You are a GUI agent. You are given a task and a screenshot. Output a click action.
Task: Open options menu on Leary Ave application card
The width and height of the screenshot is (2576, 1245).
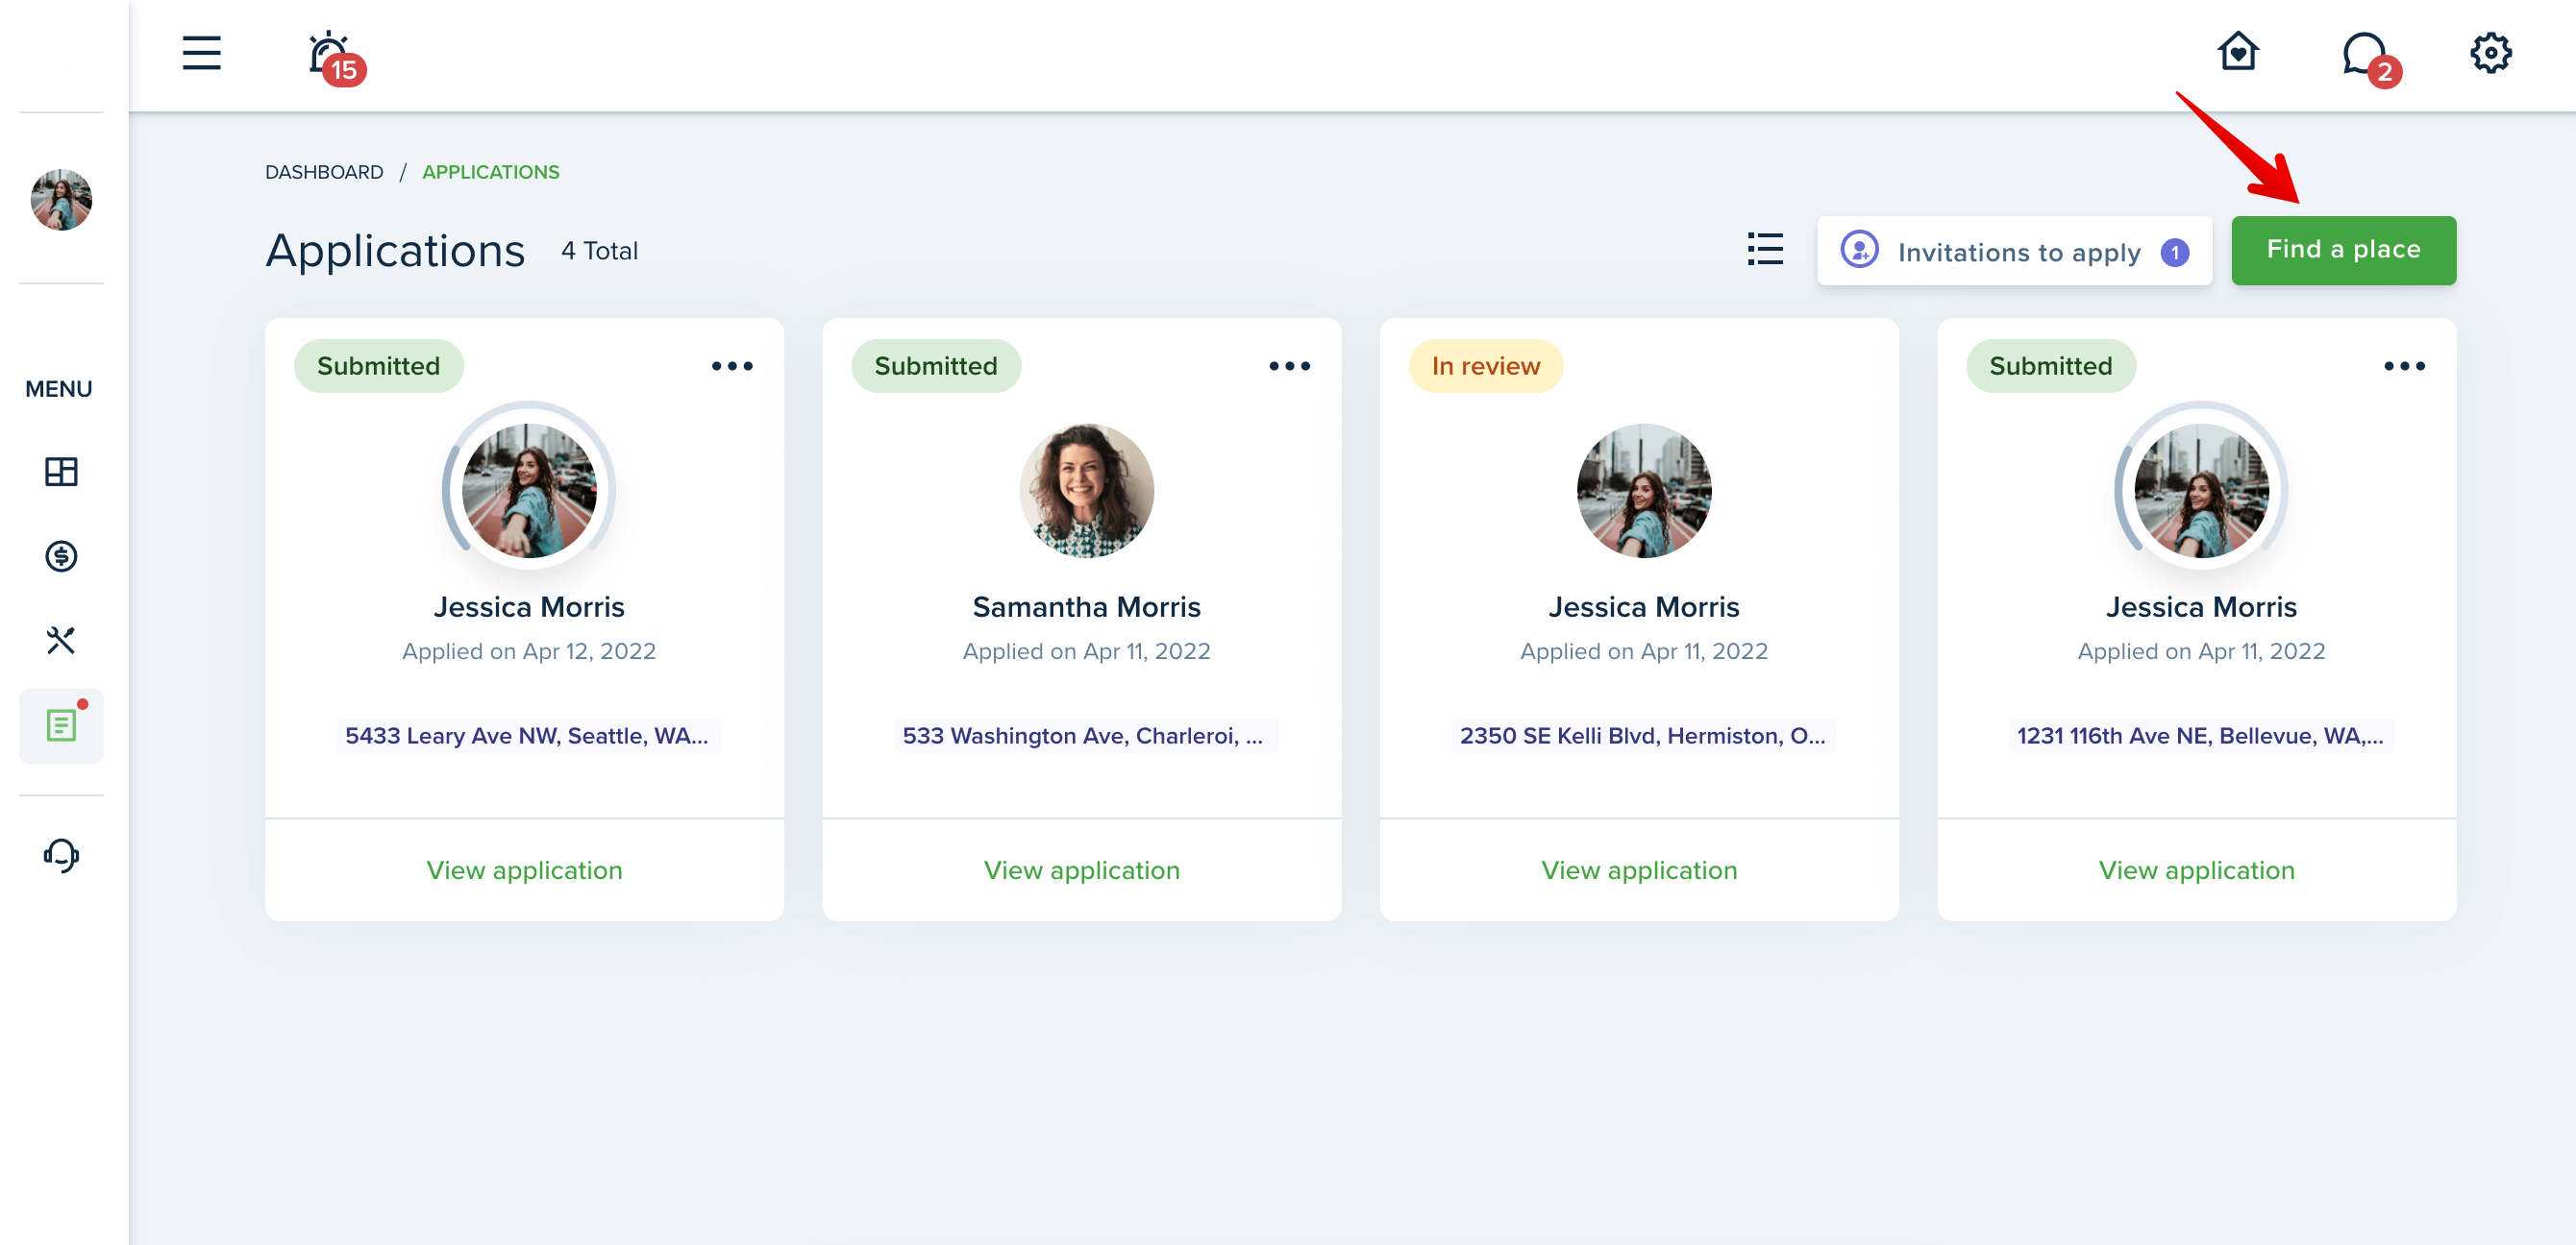pos(732,366)
